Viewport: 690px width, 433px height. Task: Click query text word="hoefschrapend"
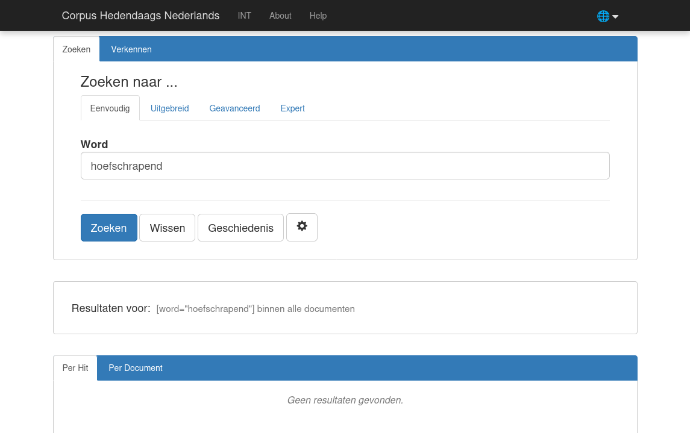[x=205, y=308]
